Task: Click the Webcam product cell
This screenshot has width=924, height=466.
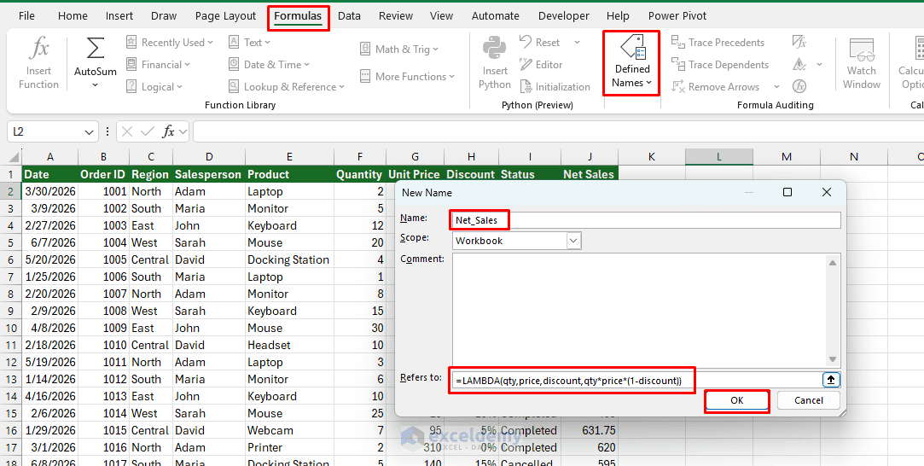Action: [x=289, y=431]
